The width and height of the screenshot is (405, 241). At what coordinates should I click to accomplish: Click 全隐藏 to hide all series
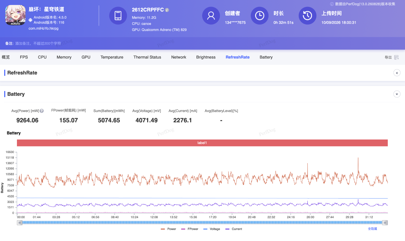tap(373, 229)
